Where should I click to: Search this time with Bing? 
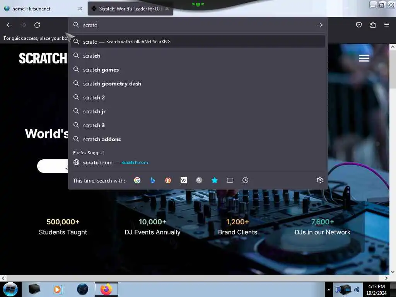(152, 180)
